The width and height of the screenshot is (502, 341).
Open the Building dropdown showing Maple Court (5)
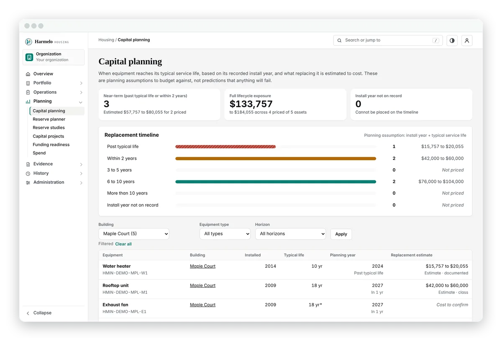[x=134, y=234]
